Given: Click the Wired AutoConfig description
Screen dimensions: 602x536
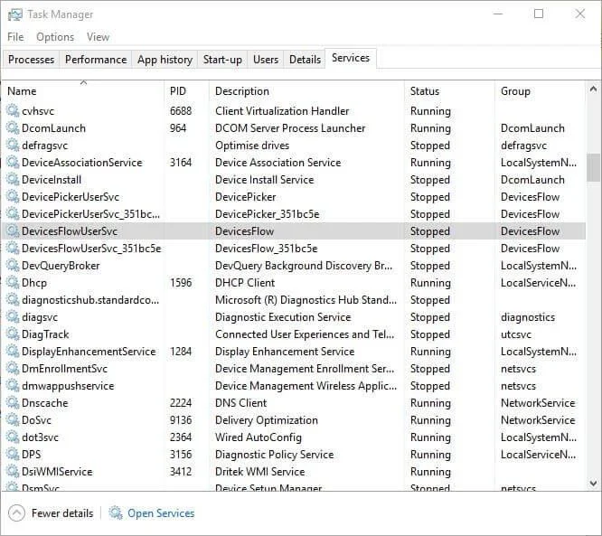Looking at the screenshot, I should click(259, 437).
